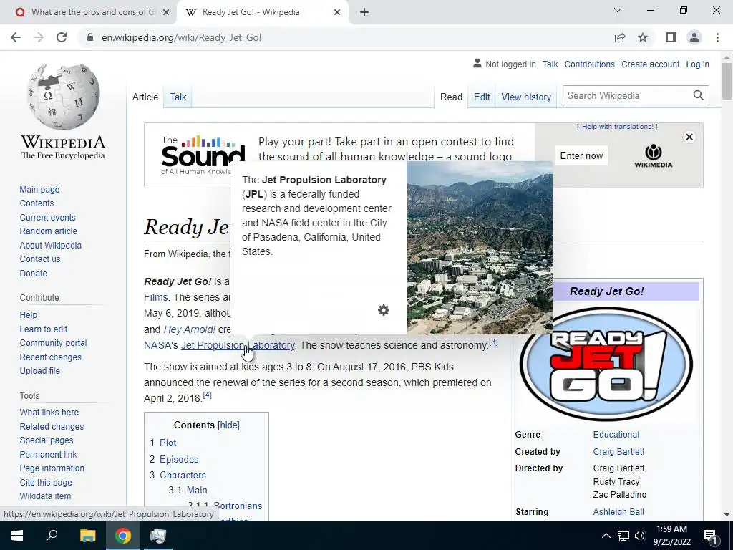The image size is (733, 550).
Task: Switch to the Quora pros and cons tab
Action: pyautogui.click(x=89, y=12)
